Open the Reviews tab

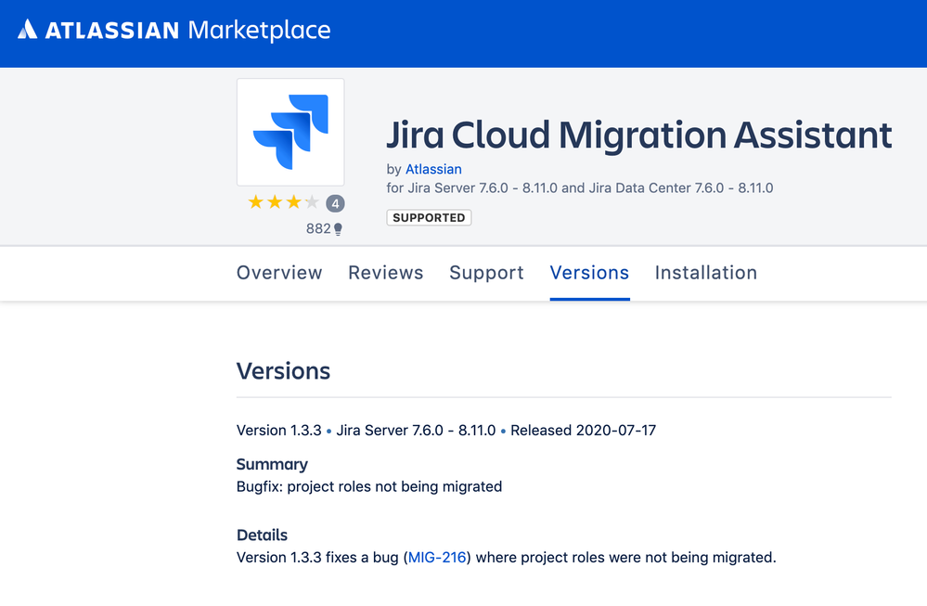coord(385,273)
